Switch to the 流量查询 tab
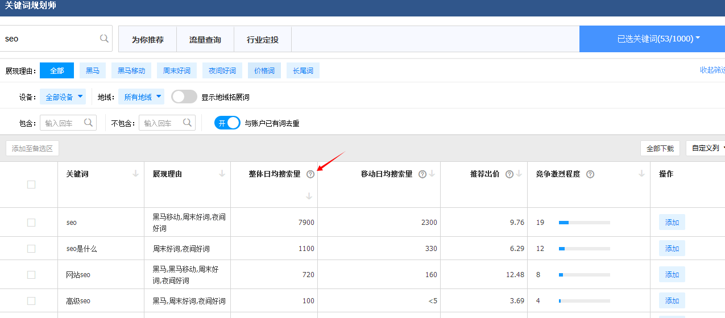This screenshot has width=725, height=318. pyautogui.click(x=205, y=40)
